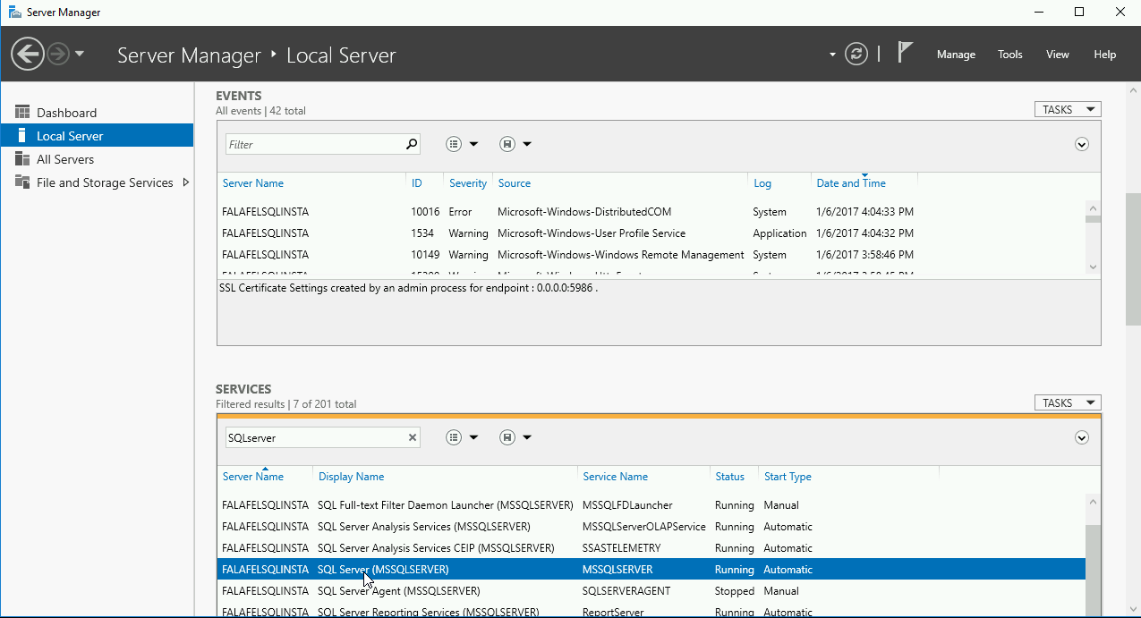Open the TASKS dropdown for Events
The height and width of the screenshot is (618, 1141).
[x=1067, y=108]
